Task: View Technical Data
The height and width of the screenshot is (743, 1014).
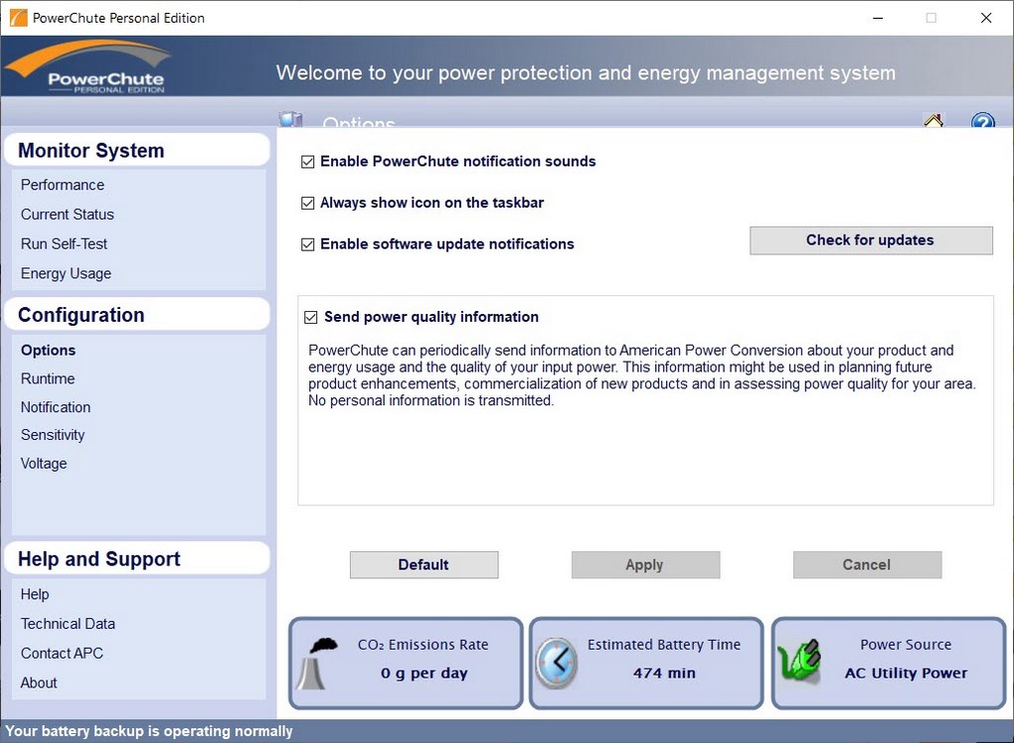Action: coord(68,624)
